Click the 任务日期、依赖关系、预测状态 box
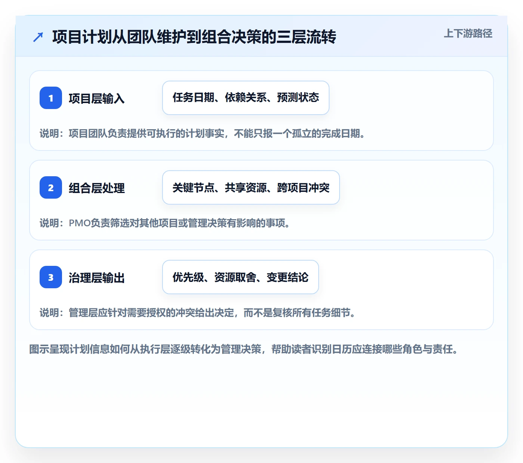 [x=246, y=98]
